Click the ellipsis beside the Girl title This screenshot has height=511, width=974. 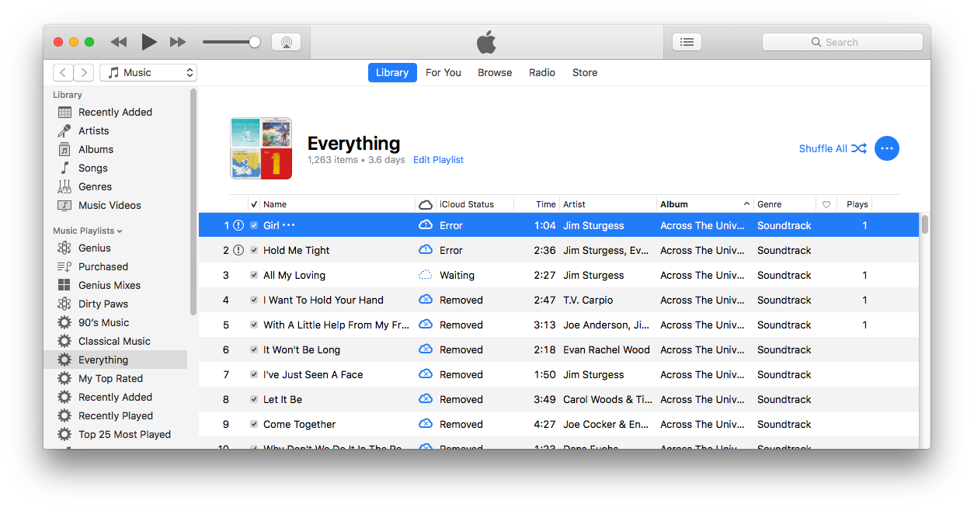coord(289,225)
